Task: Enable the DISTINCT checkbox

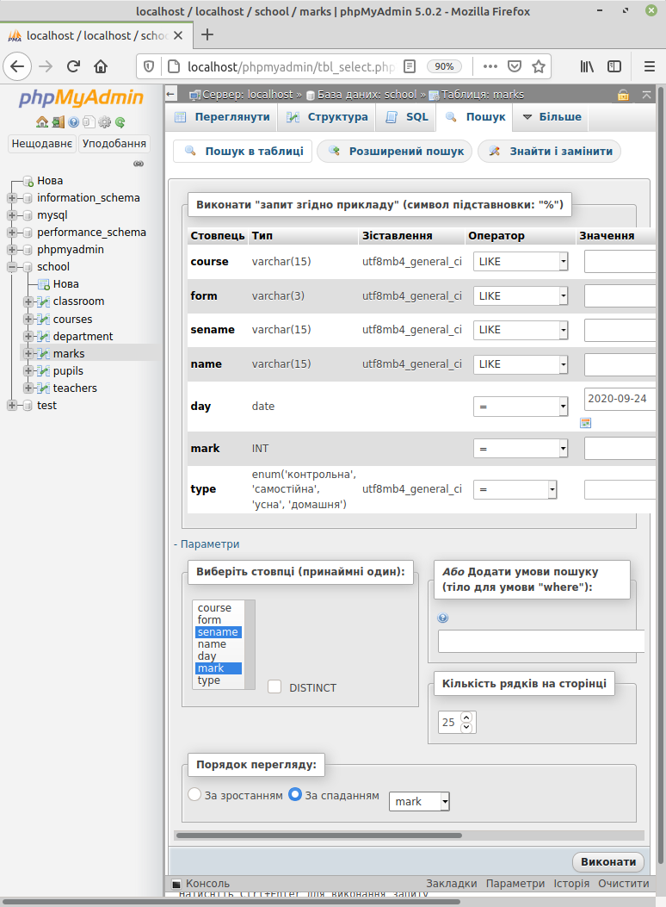Action: pos(274,686)
